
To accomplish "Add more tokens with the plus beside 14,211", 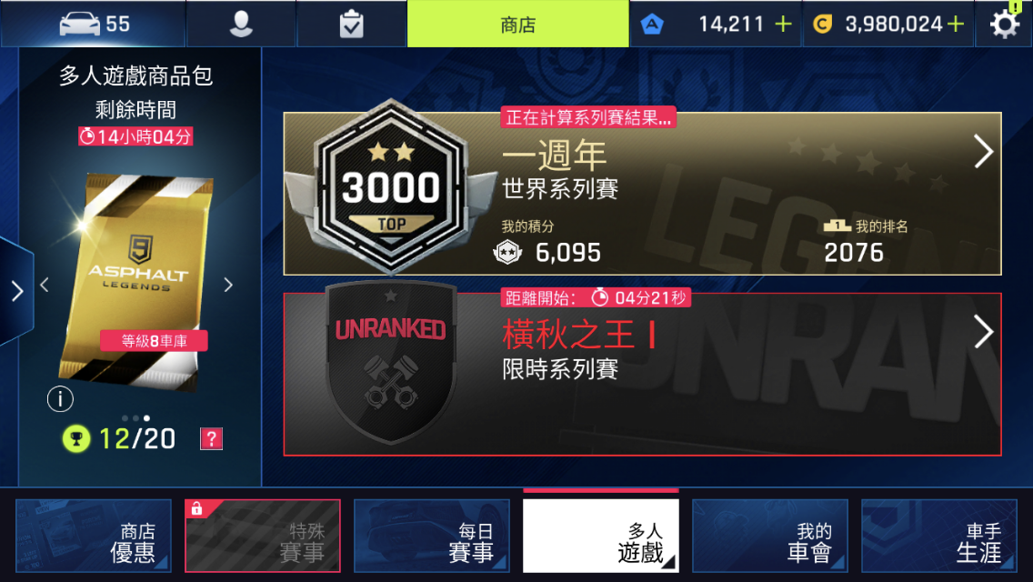I will (x=783, y=25).
